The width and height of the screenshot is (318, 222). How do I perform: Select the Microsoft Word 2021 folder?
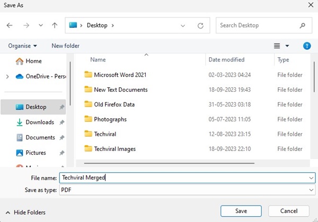pos(120,75)
